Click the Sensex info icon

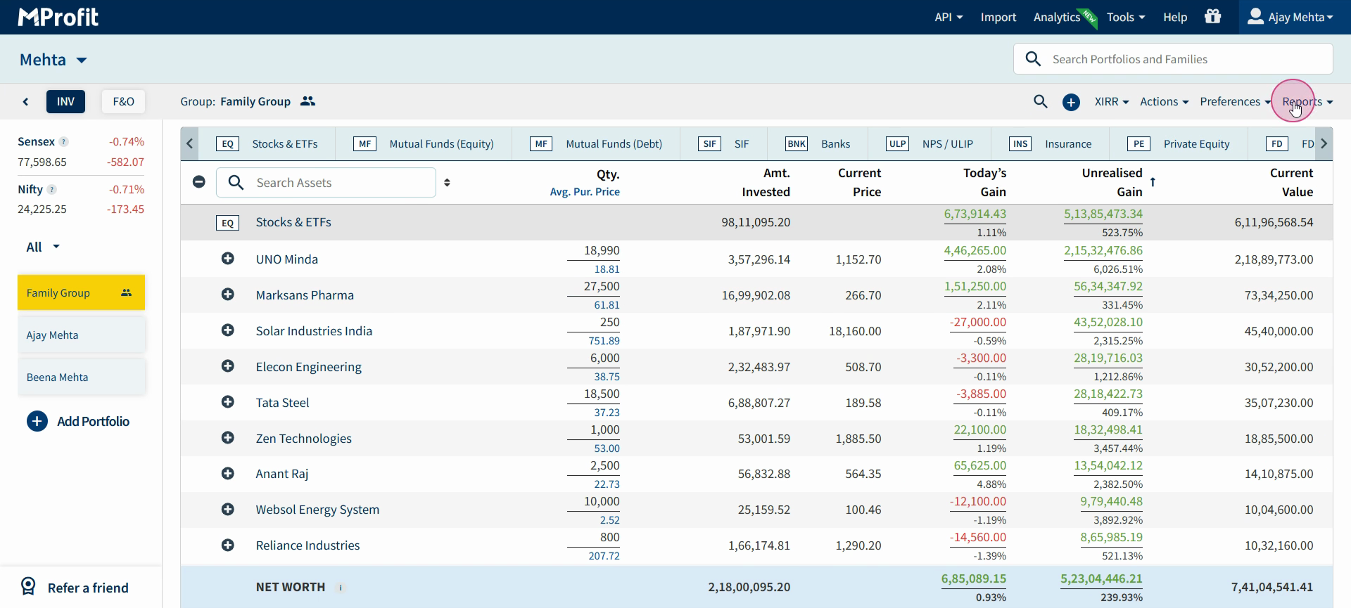tap(64, 142)
